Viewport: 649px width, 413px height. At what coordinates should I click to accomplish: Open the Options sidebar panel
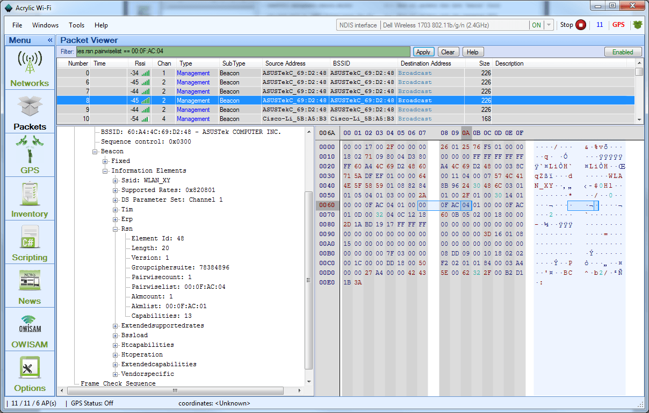[30, 373]
